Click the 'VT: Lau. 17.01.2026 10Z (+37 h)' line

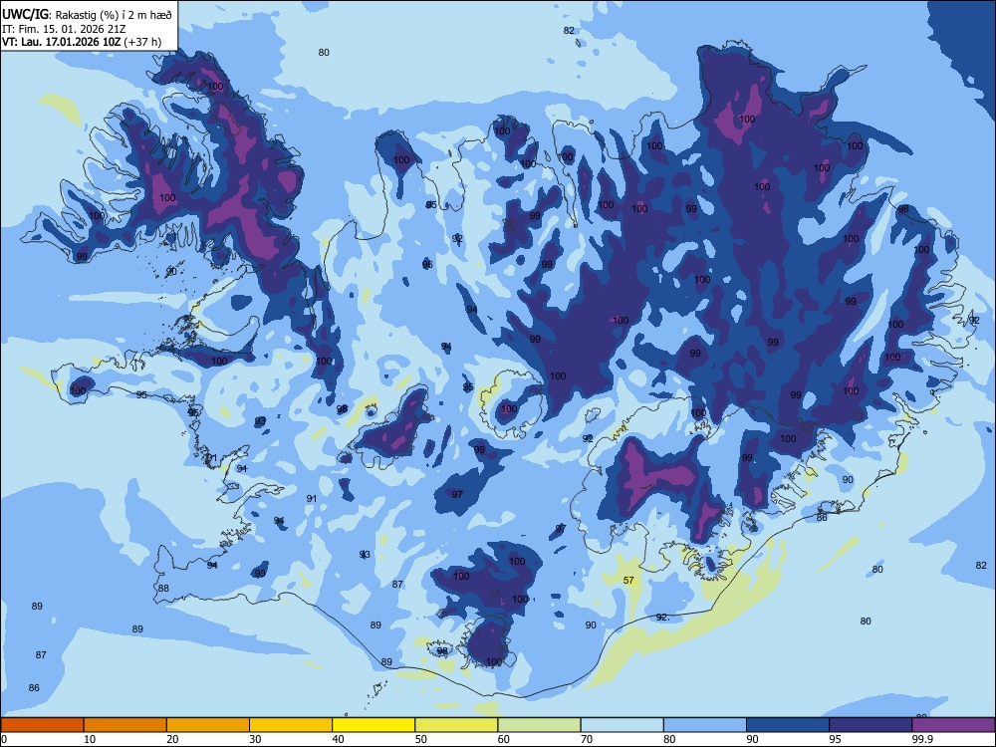coord(82,43)
